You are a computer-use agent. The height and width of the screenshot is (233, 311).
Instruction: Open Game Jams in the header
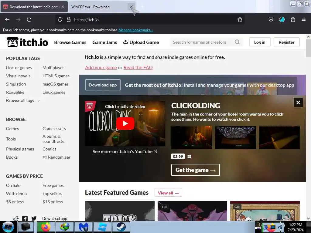[105, 42]
